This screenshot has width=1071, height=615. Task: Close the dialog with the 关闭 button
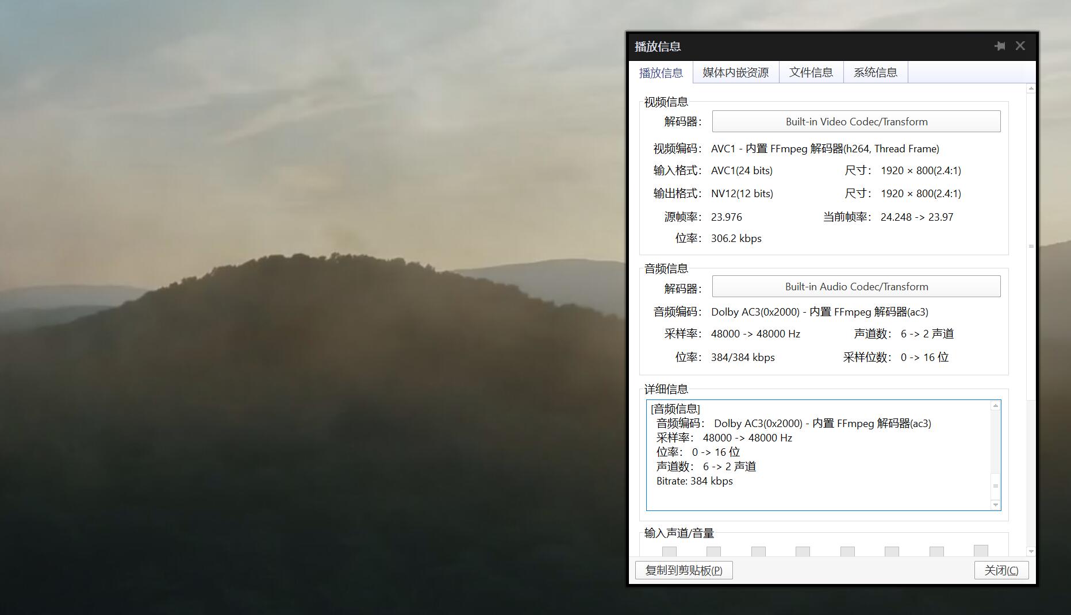click(1001, 570)
